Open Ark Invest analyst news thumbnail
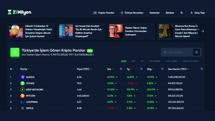215x121 pixels. (x=66, y=31)
